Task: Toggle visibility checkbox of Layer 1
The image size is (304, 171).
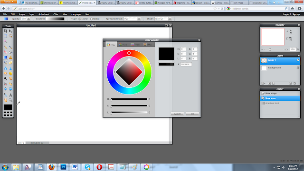Action: point(298,60)
